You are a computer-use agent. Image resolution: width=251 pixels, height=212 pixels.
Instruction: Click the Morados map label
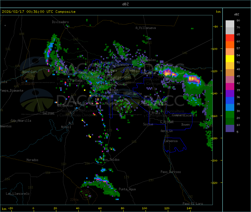click(32, 160)
